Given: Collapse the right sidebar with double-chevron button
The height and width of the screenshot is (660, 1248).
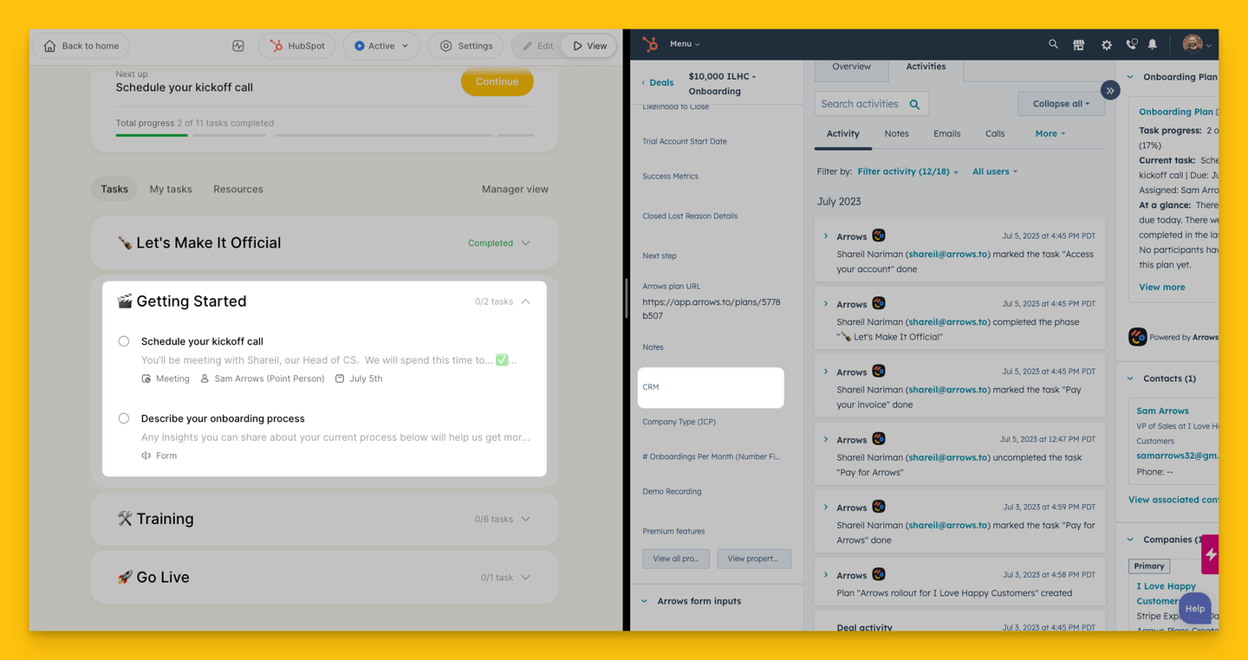Looking at the screenshot, I should [1110, 90].
